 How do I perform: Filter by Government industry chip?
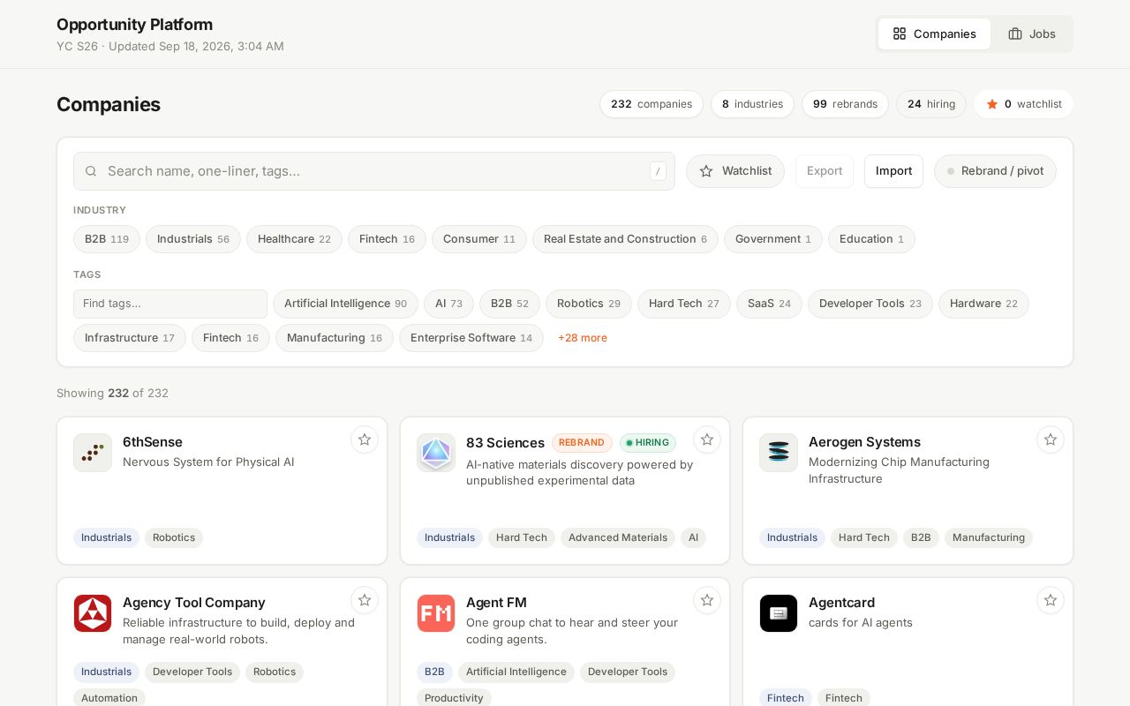[773, 239]
